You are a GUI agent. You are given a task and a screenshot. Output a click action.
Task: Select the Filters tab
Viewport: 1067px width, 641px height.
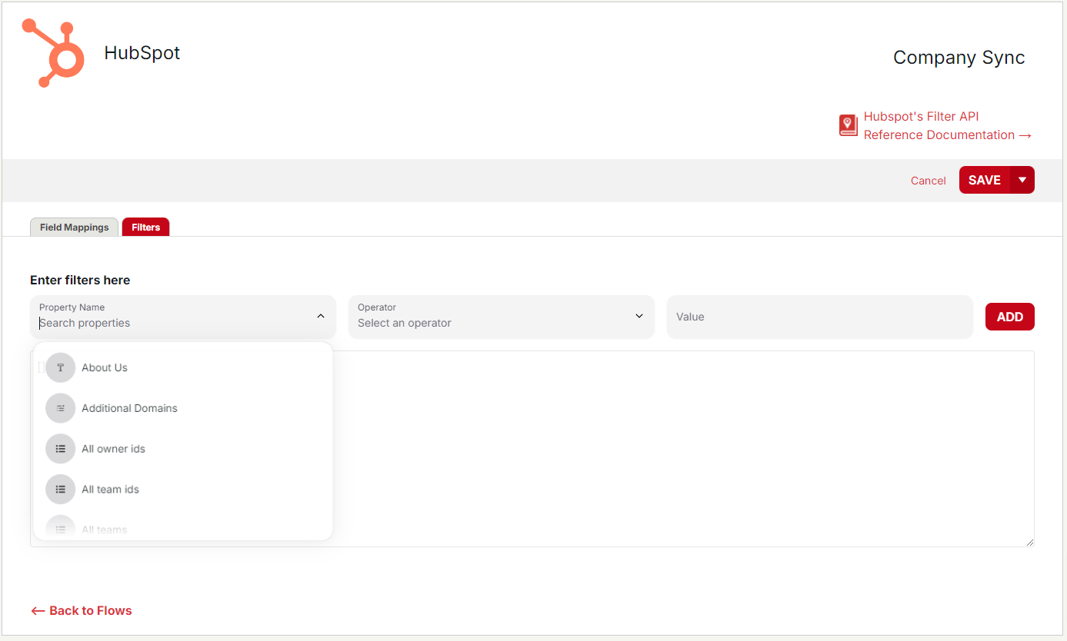point(145,228)
